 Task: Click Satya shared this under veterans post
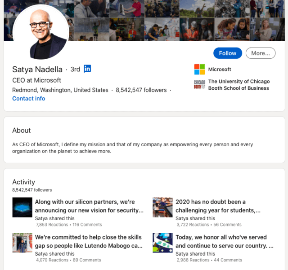point(195,254)
